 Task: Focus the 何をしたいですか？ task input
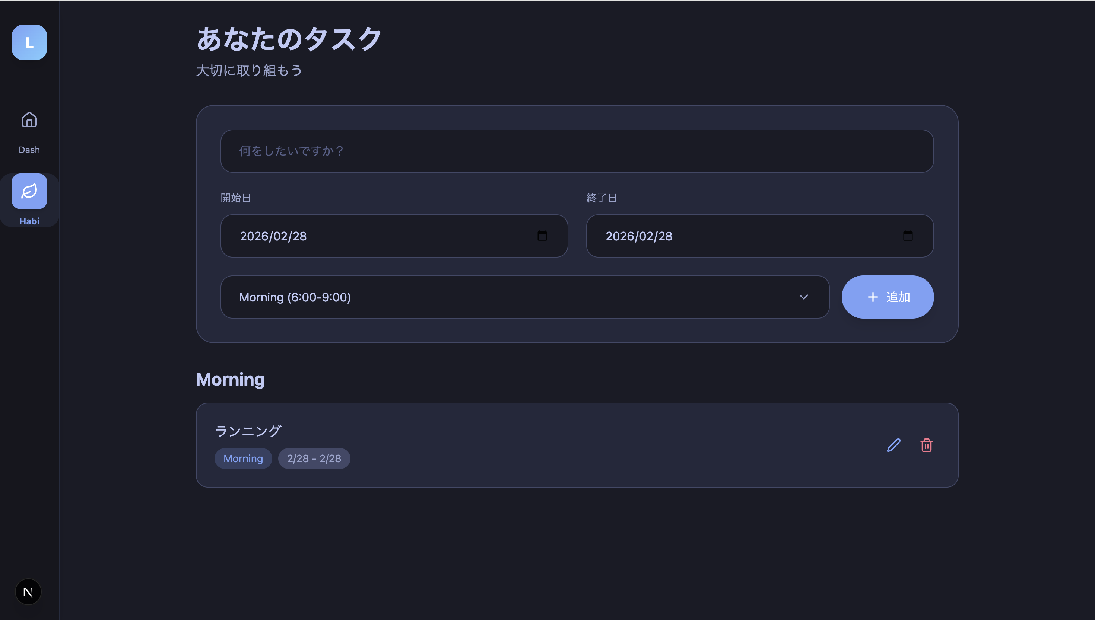click(577, 151)
